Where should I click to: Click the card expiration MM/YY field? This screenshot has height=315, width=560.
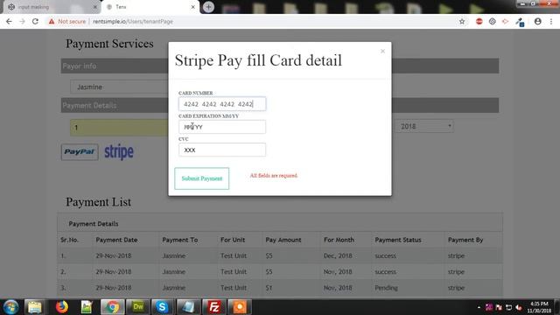[x=222, y=127]
